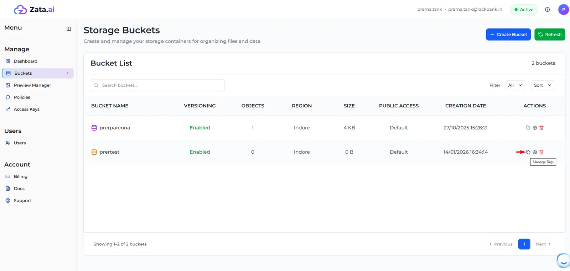Go to Previous page
Image resolution: width=570 pixels, height=271 pixels.
[501, 244]
